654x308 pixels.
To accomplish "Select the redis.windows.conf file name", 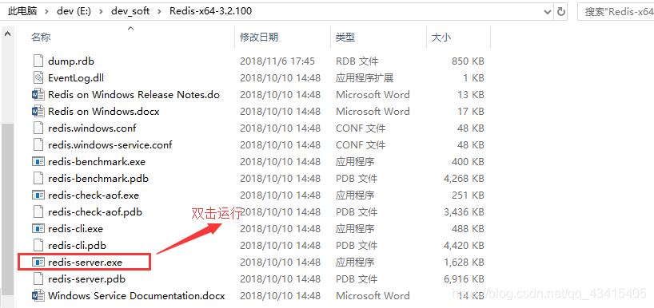I will pos(92,128).
